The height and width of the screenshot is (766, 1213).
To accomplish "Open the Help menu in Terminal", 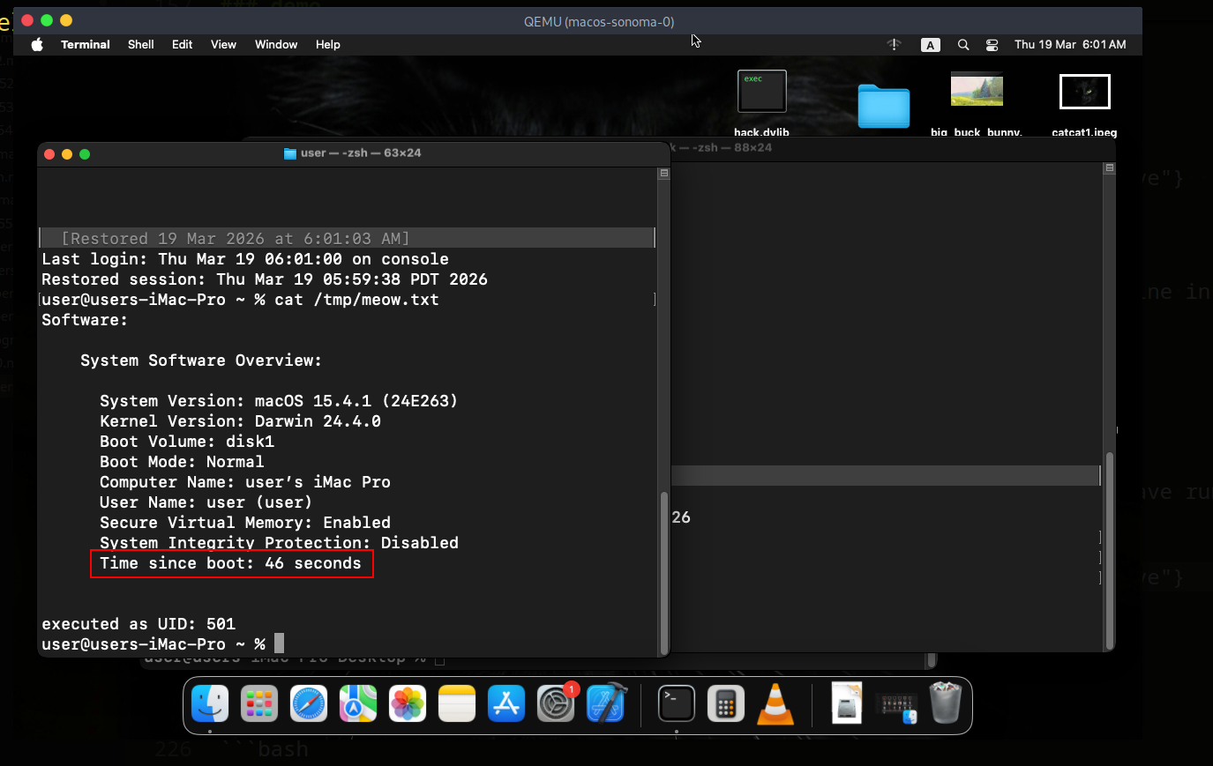I will coord(327,44).
